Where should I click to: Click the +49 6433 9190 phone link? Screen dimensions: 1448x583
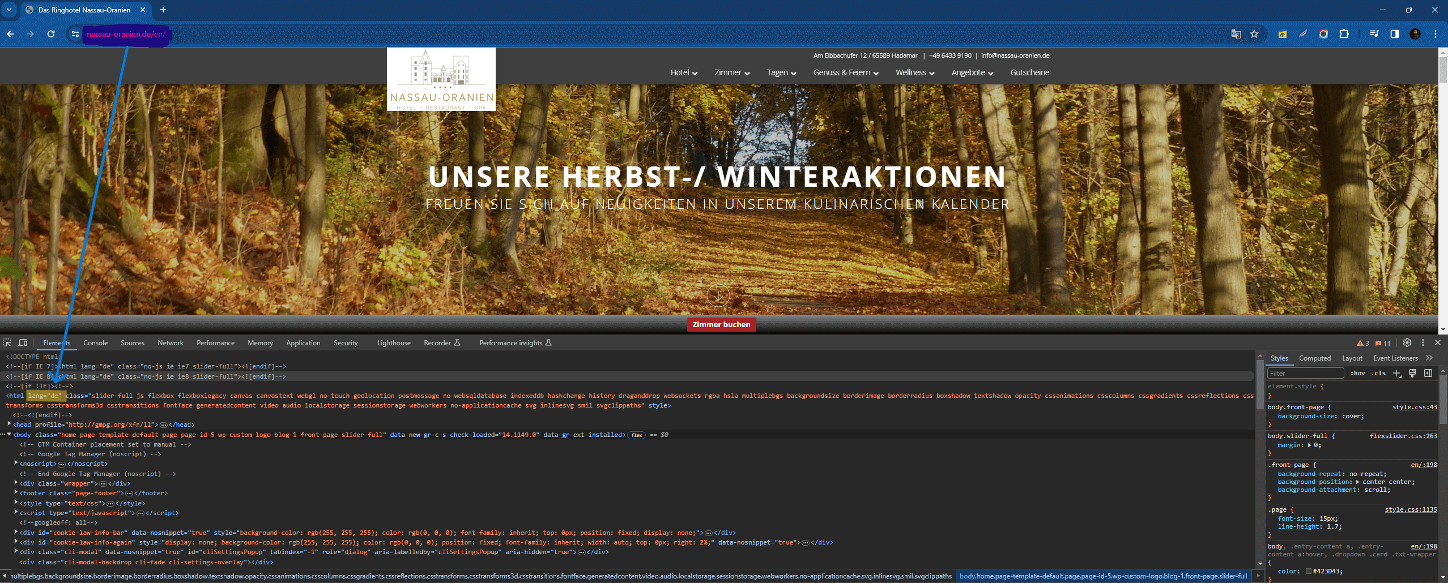(x=950, y=55)
